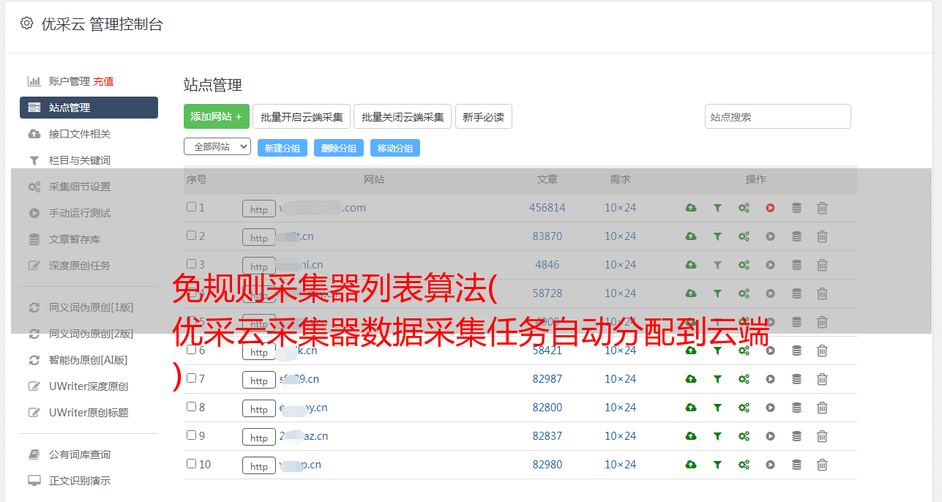Open article count 82980 in row 10
Image resolution: width=942 pixels, height=502 pixels.
[x=547, y=465]
